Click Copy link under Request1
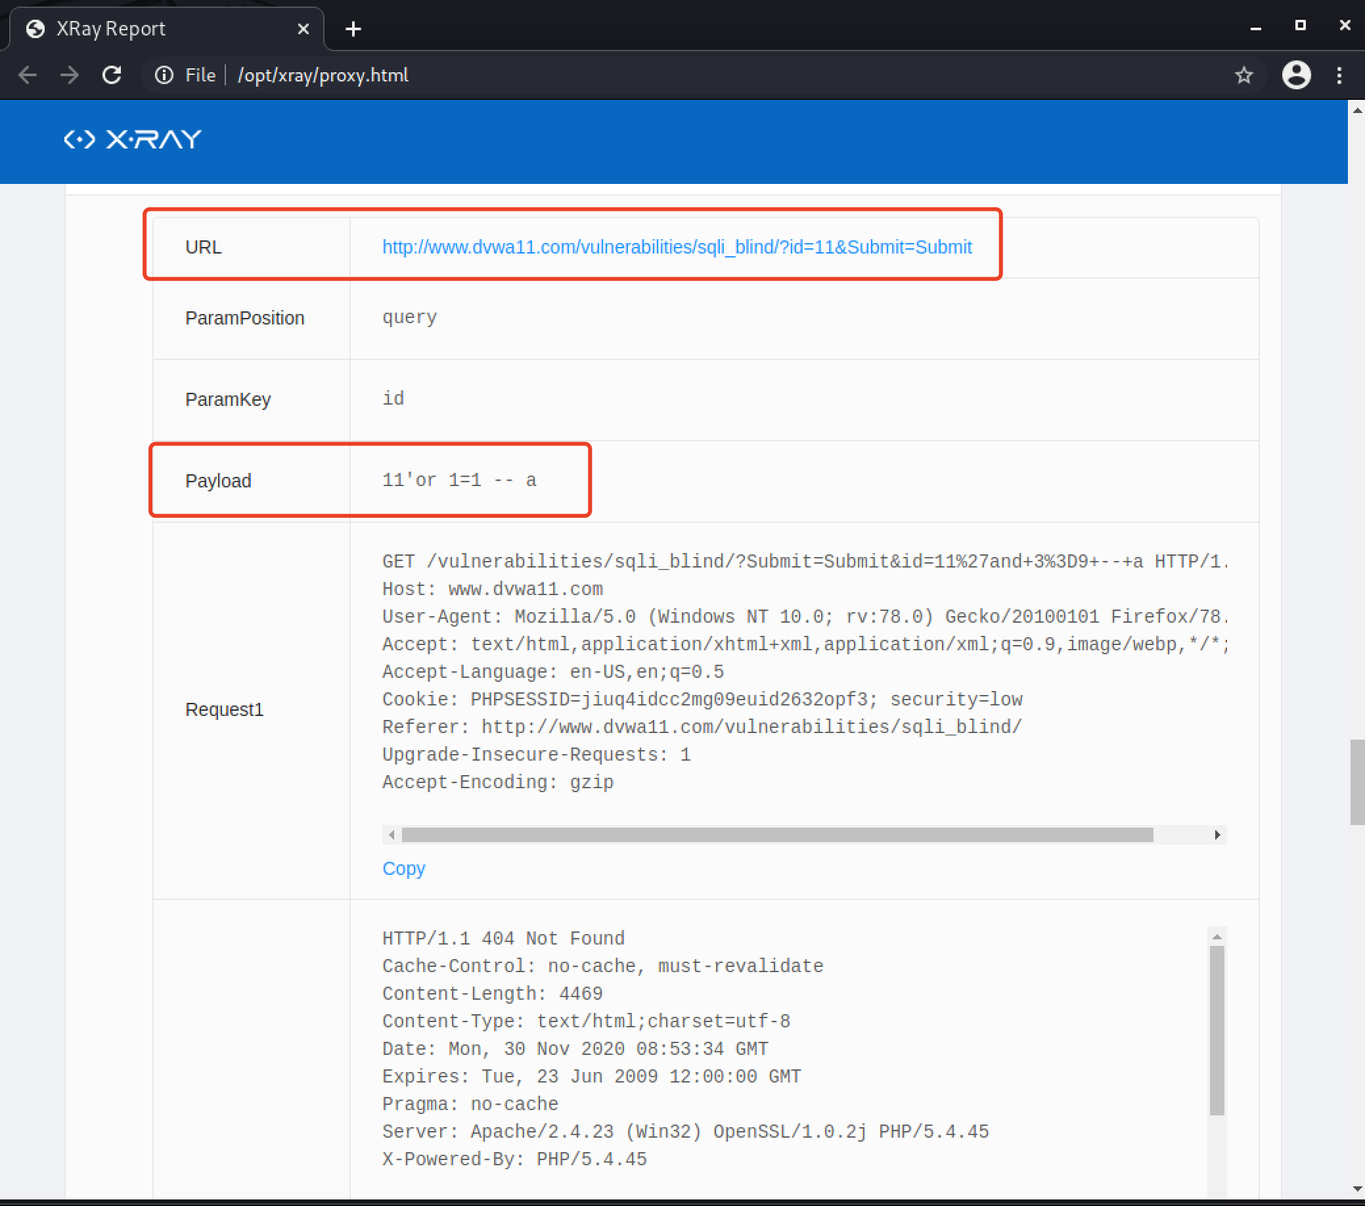Viewport: 1365px width, 1206px height. coord(403,868)
